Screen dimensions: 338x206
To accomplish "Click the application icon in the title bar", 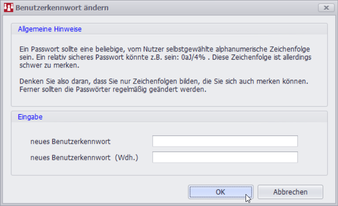I will (8, 8).
